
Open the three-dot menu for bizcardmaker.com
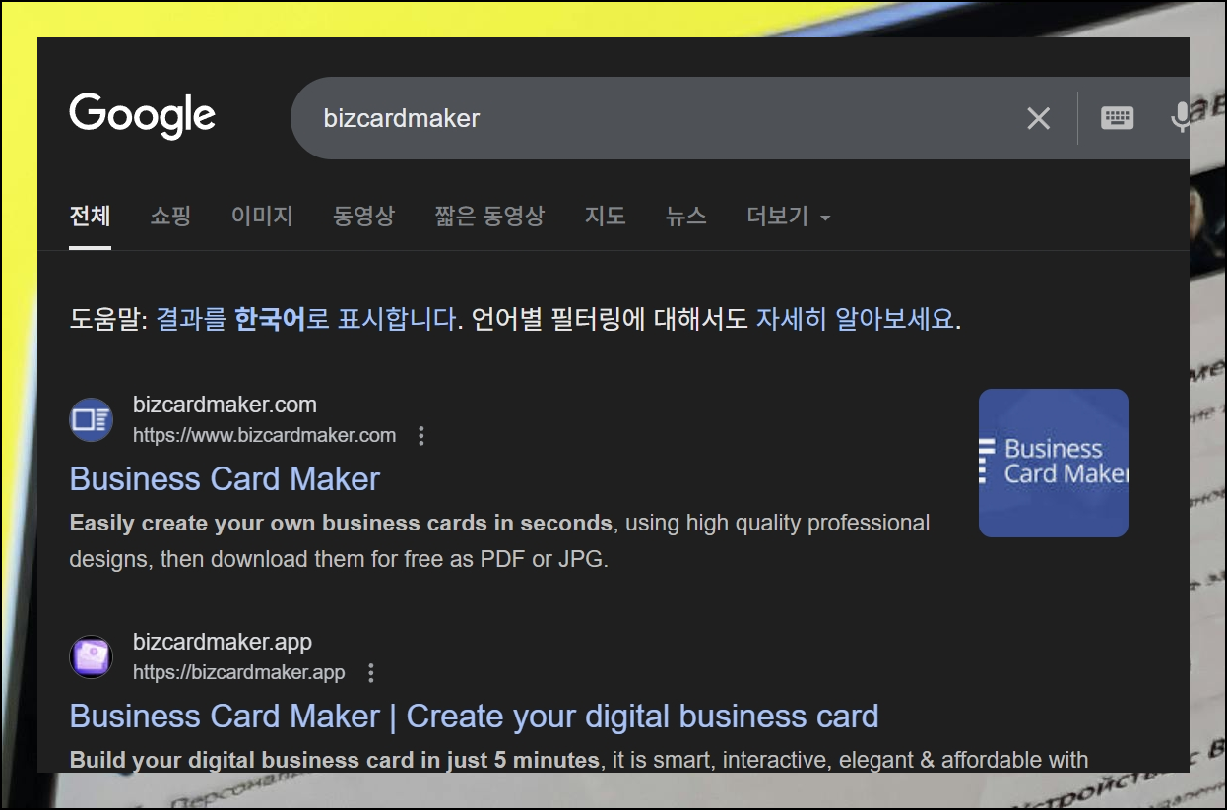pyautogui.click(x=421, y=436)
